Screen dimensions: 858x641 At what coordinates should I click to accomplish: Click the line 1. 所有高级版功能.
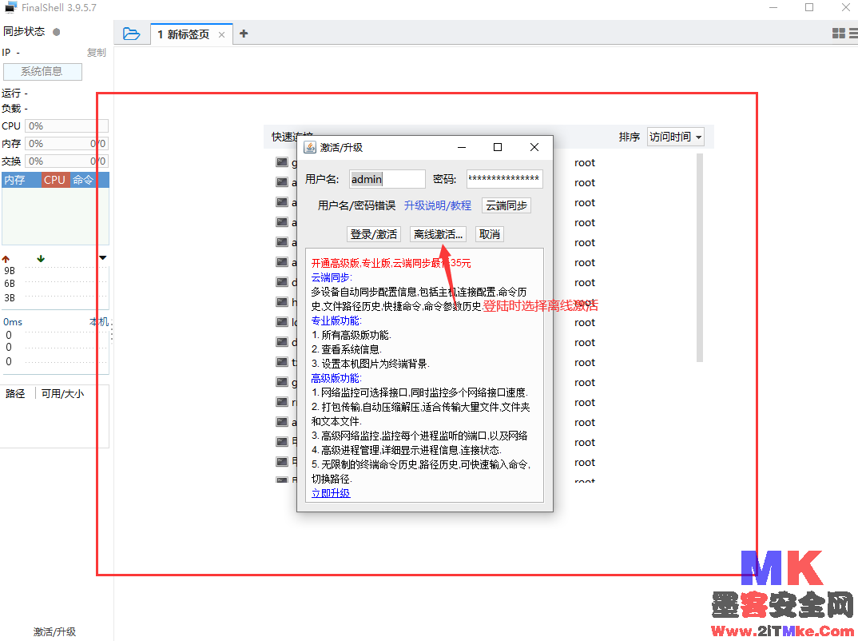point(352,335)
